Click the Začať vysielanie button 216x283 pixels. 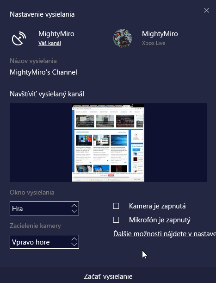pyautogui.click(x=108, y=277)
